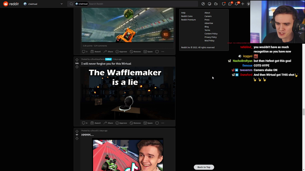Open the Content Policy link
Image resolution: width=305 pixels, height=171 pixels.
211,34
